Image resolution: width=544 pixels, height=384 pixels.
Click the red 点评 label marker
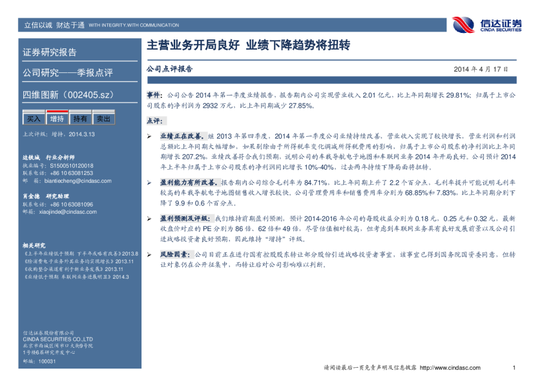(x=154, y=120)
